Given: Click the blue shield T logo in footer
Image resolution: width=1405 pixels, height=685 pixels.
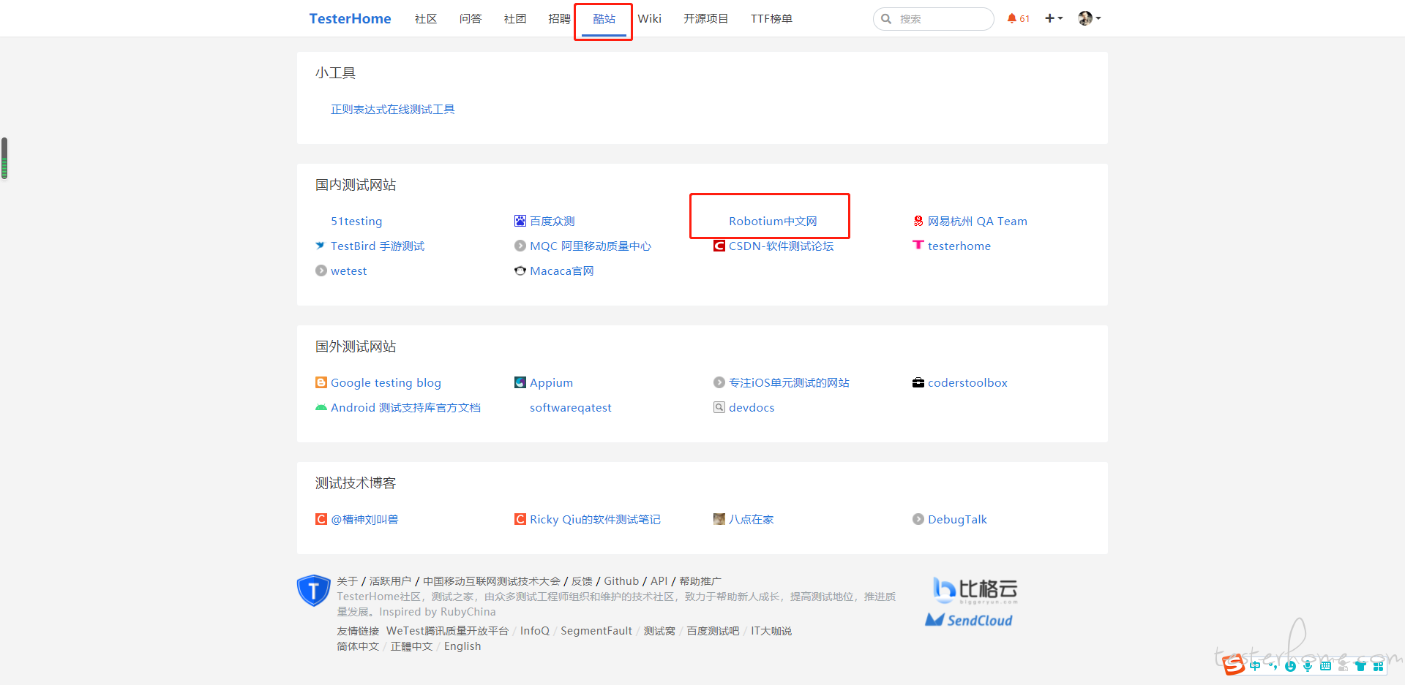Looking at the screenshot, I should [314, 590].
